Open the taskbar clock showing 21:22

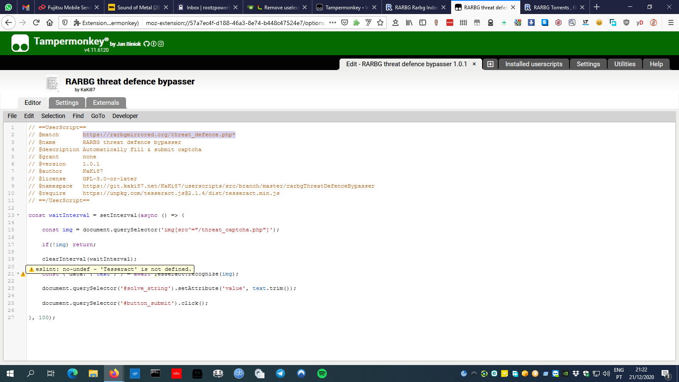click(x=641, y=374)
